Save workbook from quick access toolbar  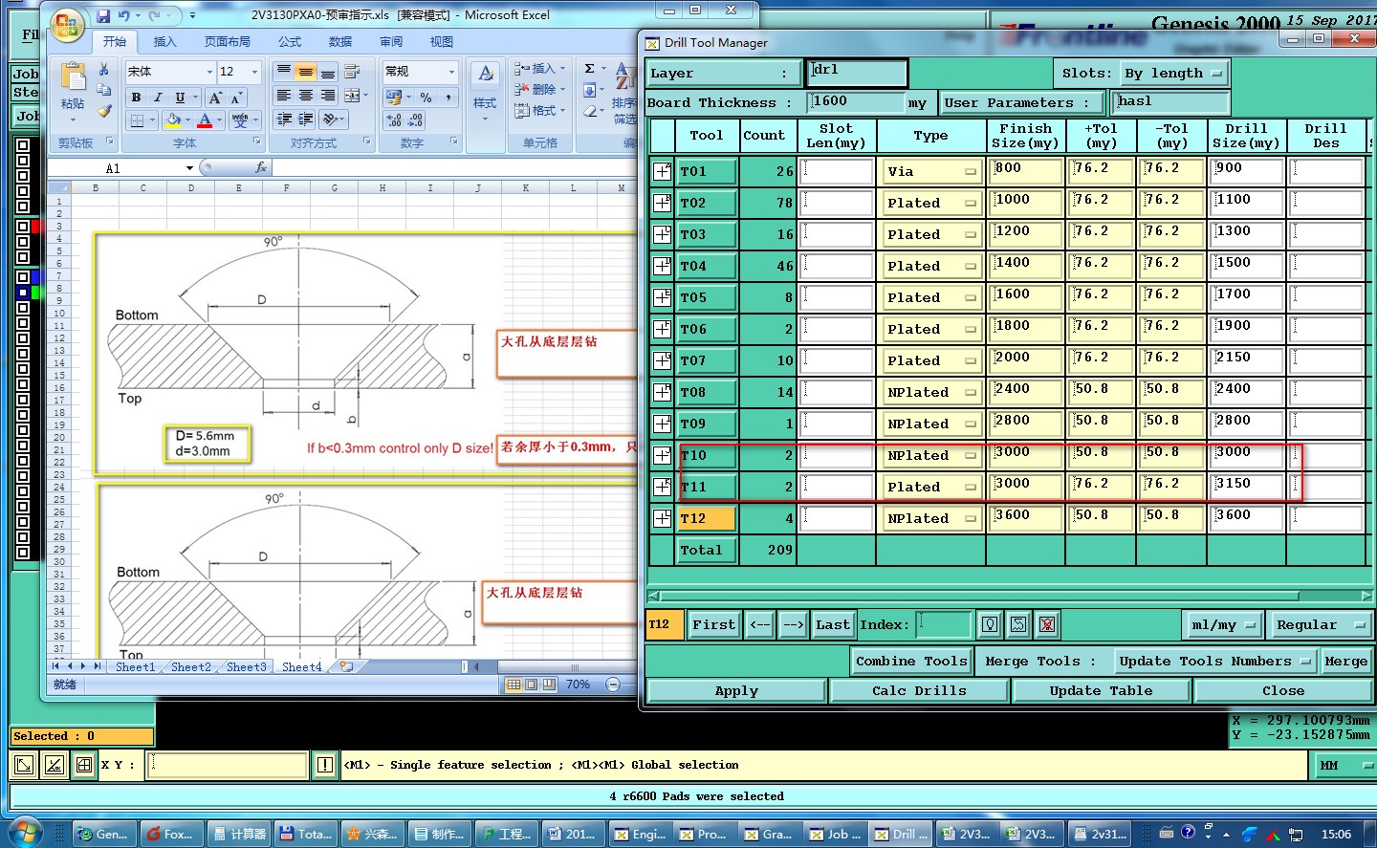click(x=103, y=16)
